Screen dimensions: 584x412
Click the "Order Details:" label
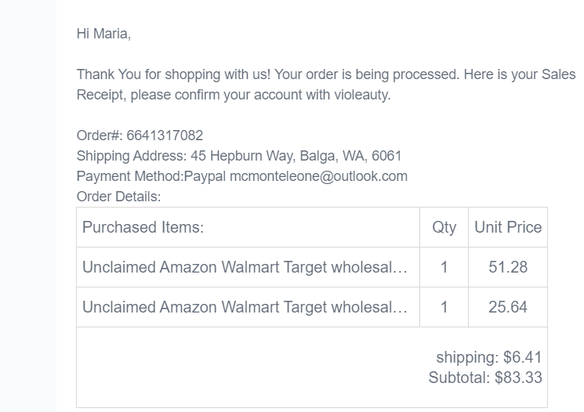[118, 196]
